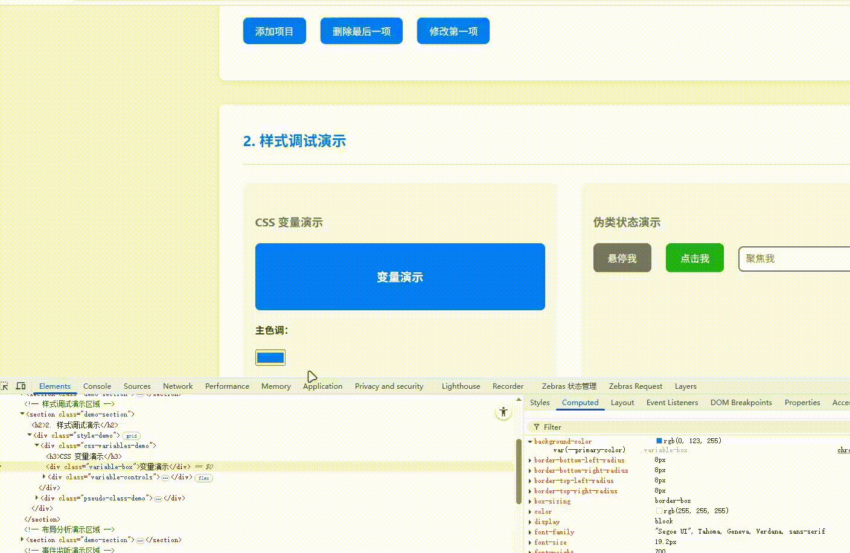Click the filter funnel icon in Computed panel

point(537,427)
